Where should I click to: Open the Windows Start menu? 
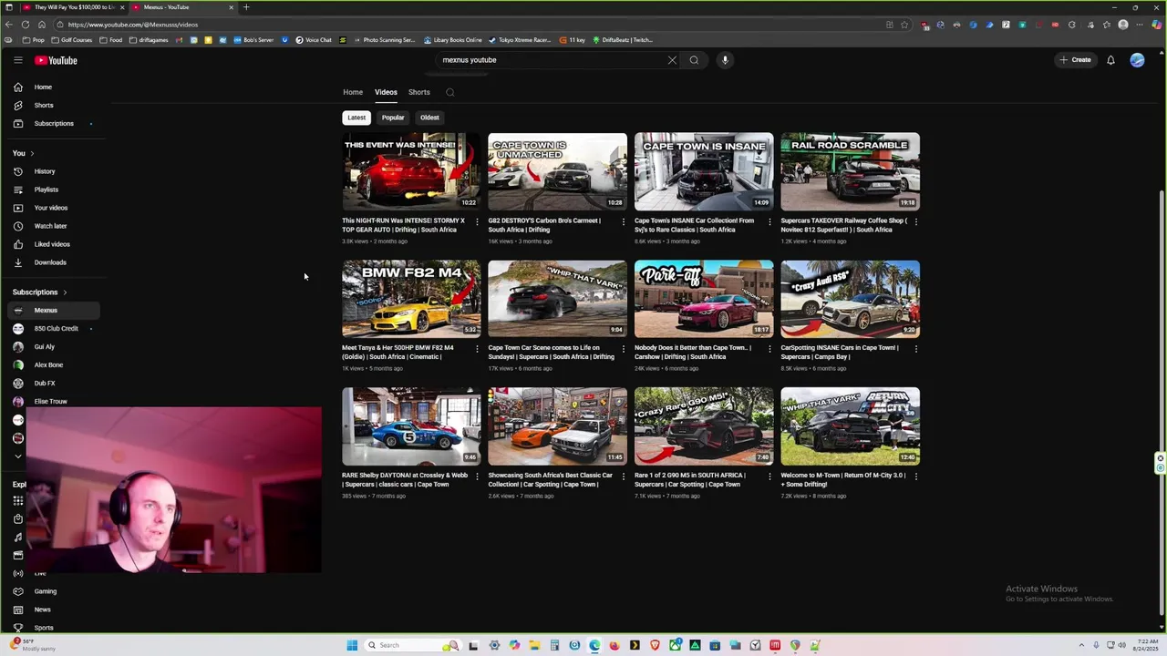352,645
